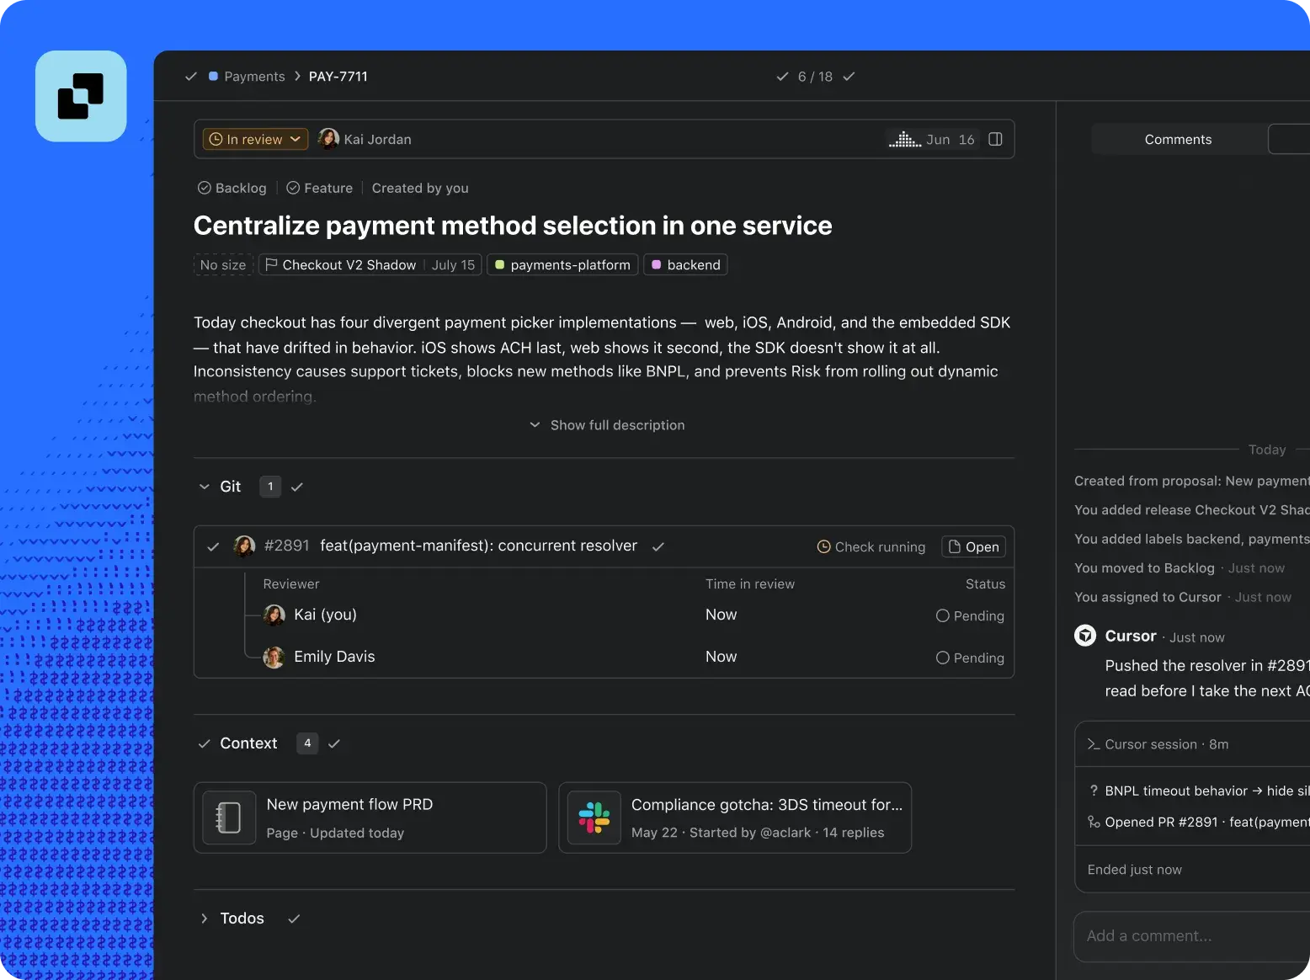Screen dimensions: 1310x980
Task: Toggle the side panel layout icon
Action: pyautogui.click(x=995, y=139)
